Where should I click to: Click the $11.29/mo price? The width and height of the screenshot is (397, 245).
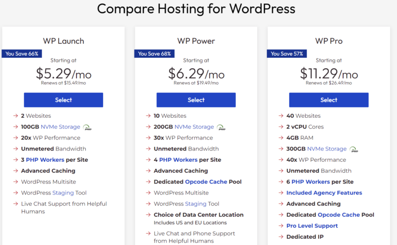point(329,73)
